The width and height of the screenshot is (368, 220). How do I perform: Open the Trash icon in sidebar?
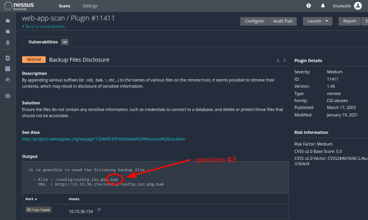click(x=8, y=43)
